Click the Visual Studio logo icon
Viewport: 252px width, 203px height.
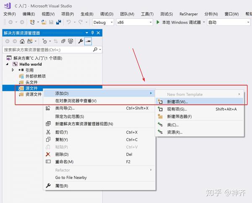tap(8, 6)
